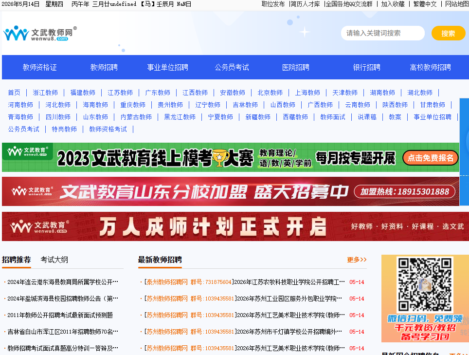Viewport: 469px width, 355px height.
Task: Click the WeChat QR code image
Action: click(424, 285)
